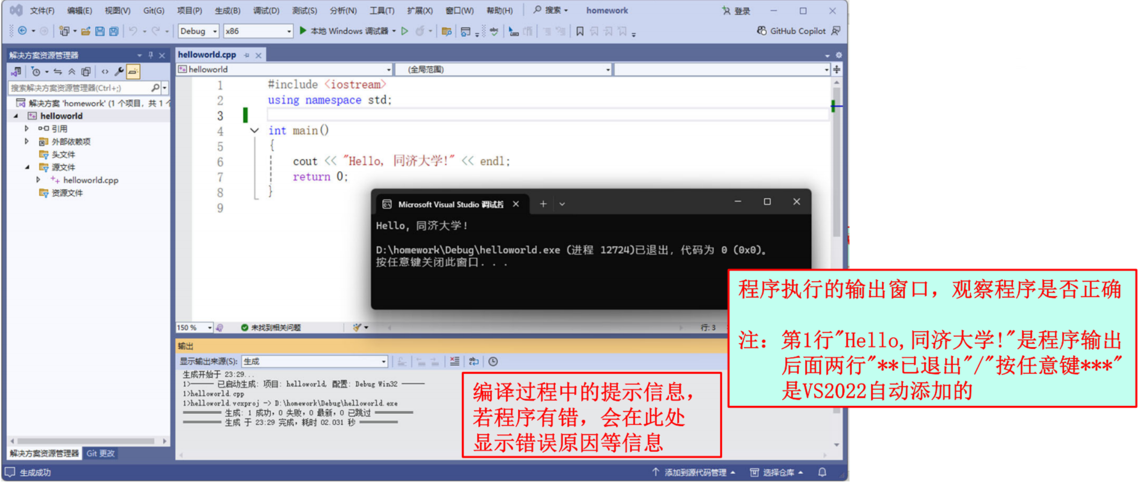
Task: Expand the 外部依赖项 tree node
Action: 26,142
